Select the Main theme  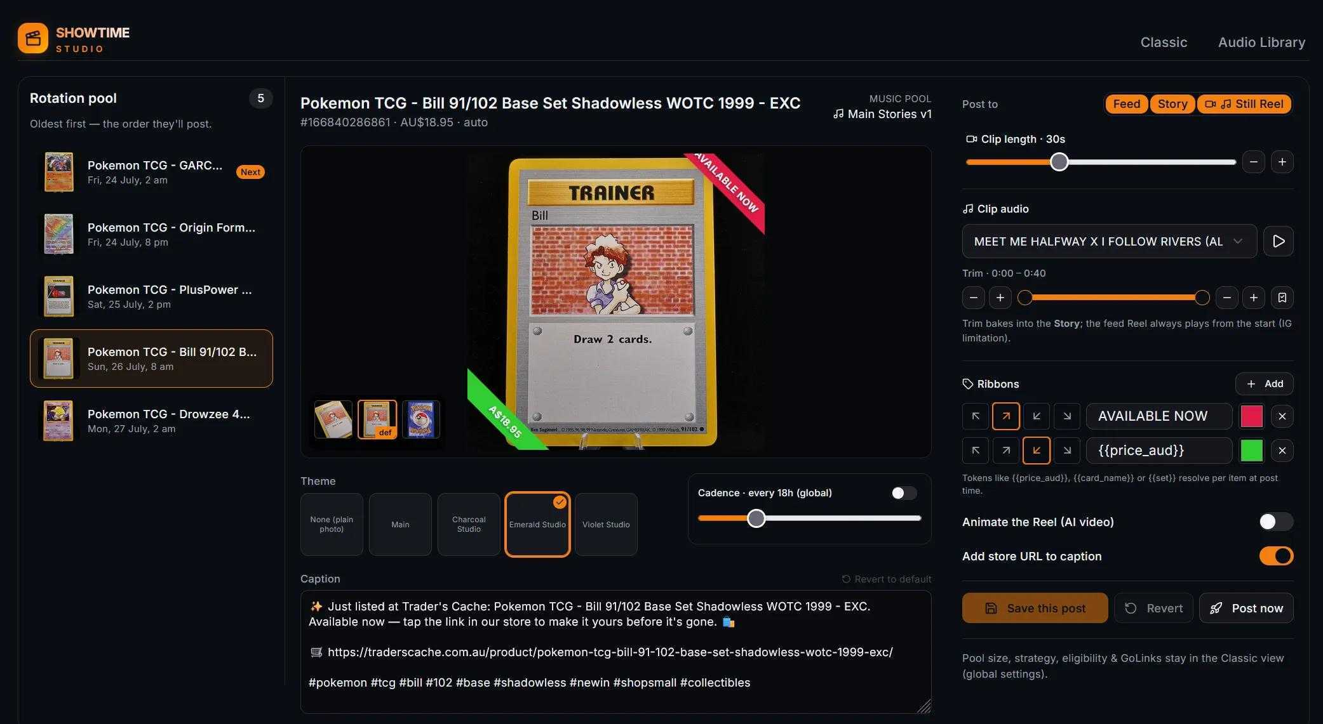coord(400,524)
